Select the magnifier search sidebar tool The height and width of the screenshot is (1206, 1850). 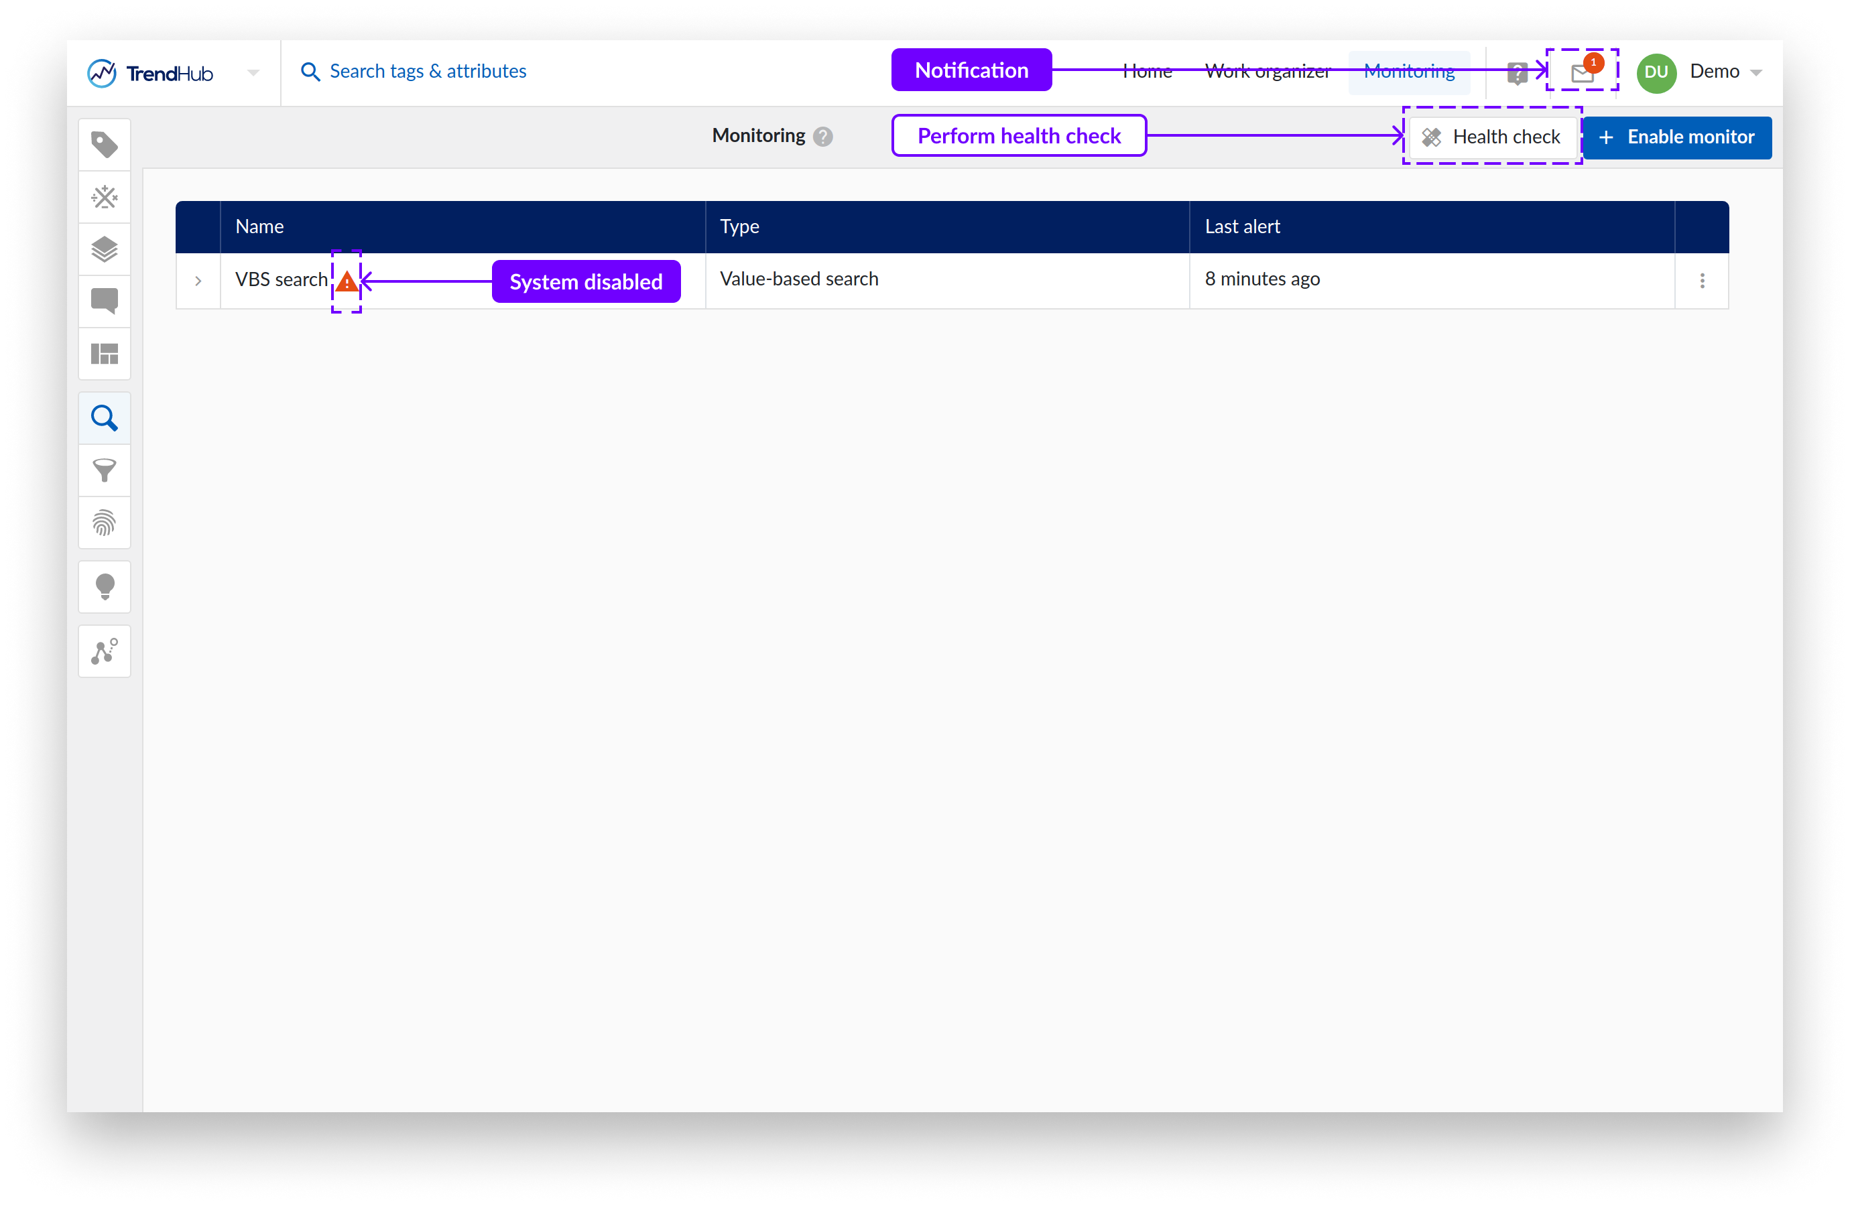pos(104,419)
